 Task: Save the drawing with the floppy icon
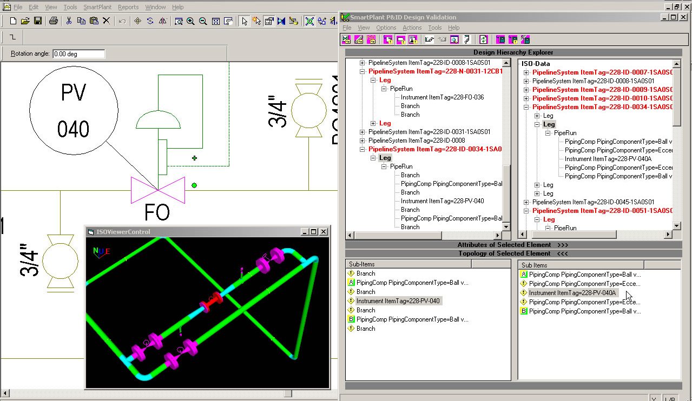(x=38, y=21)
